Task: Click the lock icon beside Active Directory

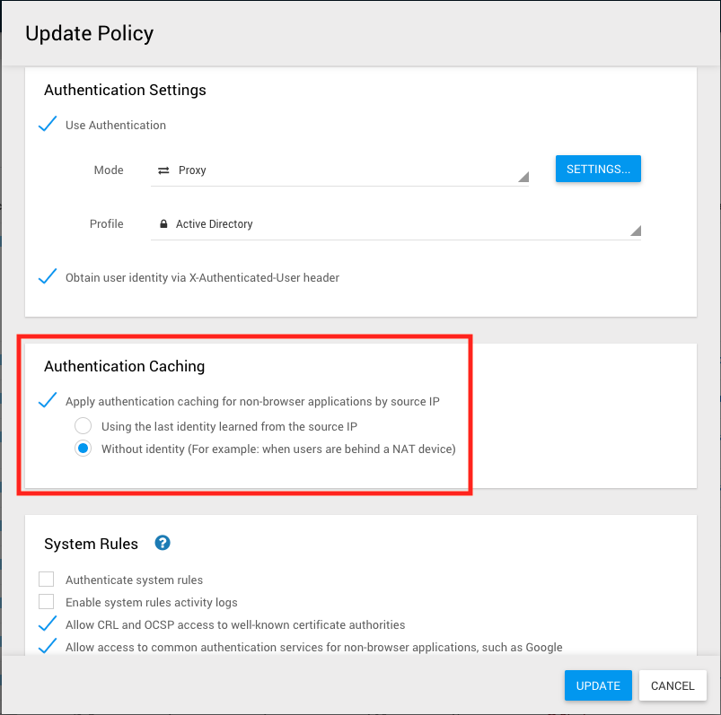Action: pos(163,224)
